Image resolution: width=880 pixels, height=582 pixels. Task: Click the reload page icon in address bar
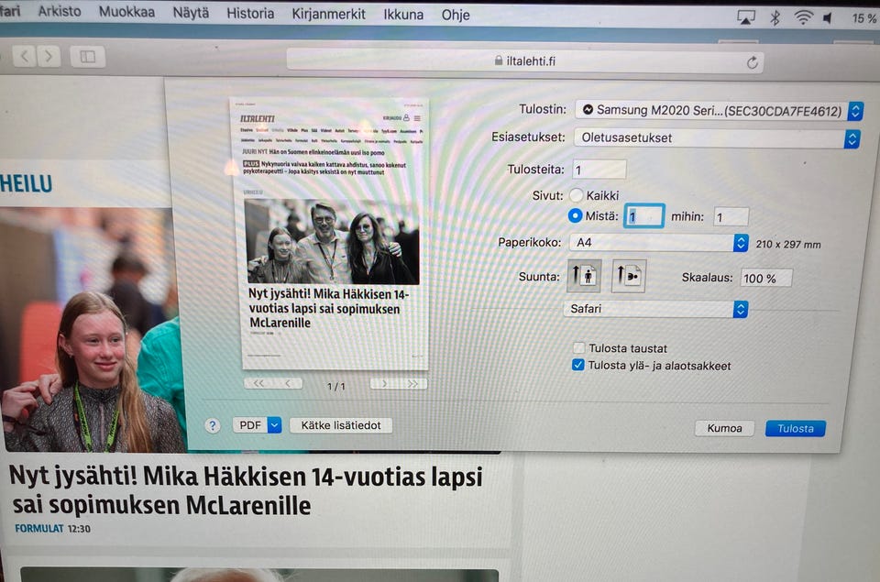point(752,62)
